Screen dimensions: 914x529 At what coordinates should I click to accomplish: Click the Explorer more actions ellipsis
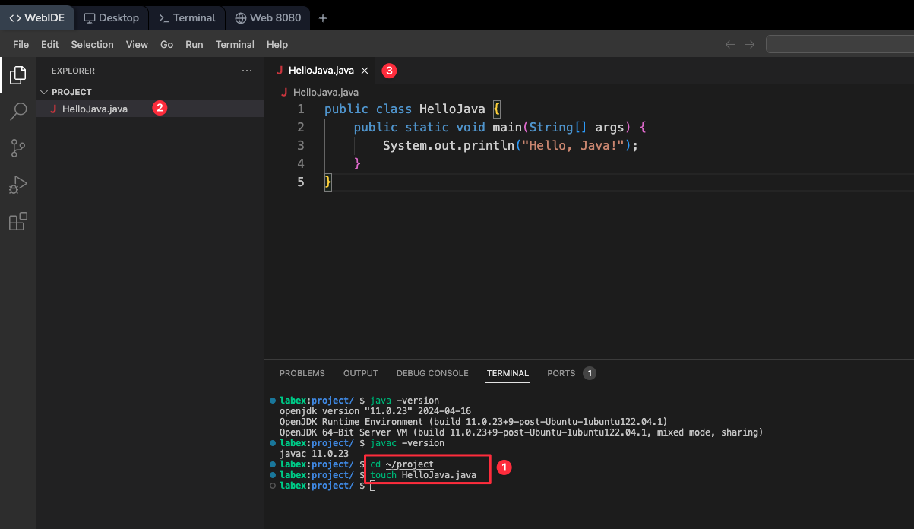(246, 71)
